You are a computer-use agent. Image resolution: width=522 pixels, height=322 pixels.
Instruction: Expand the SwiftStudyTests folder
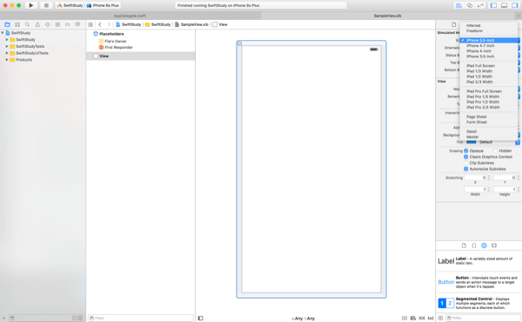tap(7, 46)
